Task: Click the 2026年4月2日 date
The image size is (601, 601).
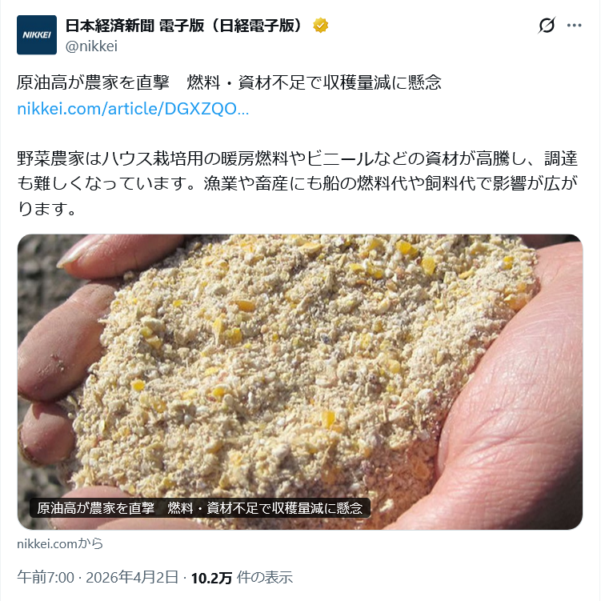Action: (132, 577)
